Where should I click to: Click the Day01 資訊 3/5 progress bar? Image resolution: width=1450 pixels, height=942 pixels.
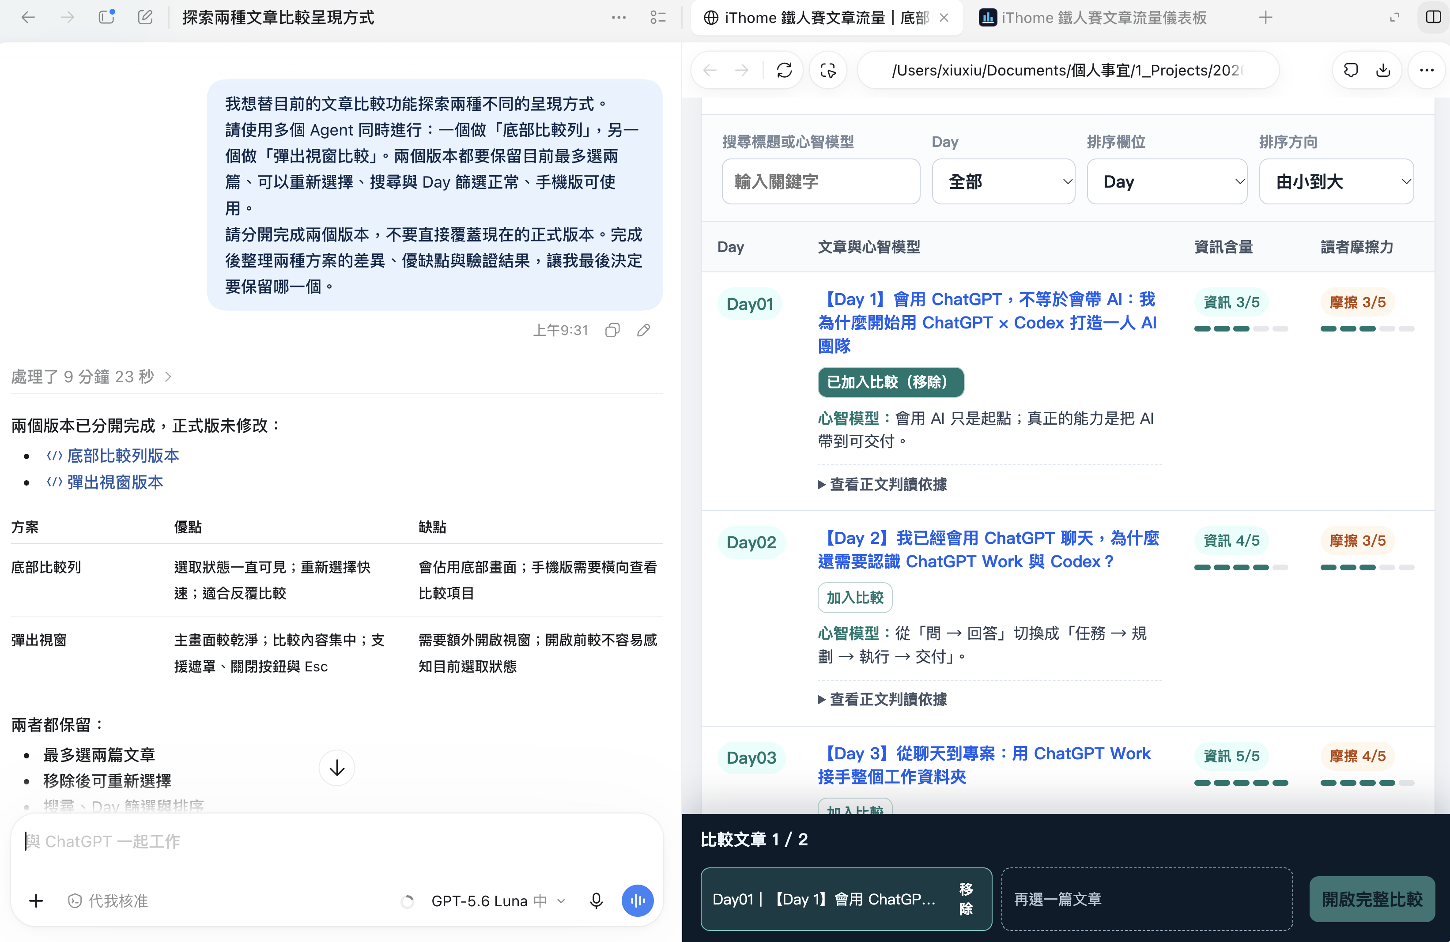click(x=1241, y=329)
